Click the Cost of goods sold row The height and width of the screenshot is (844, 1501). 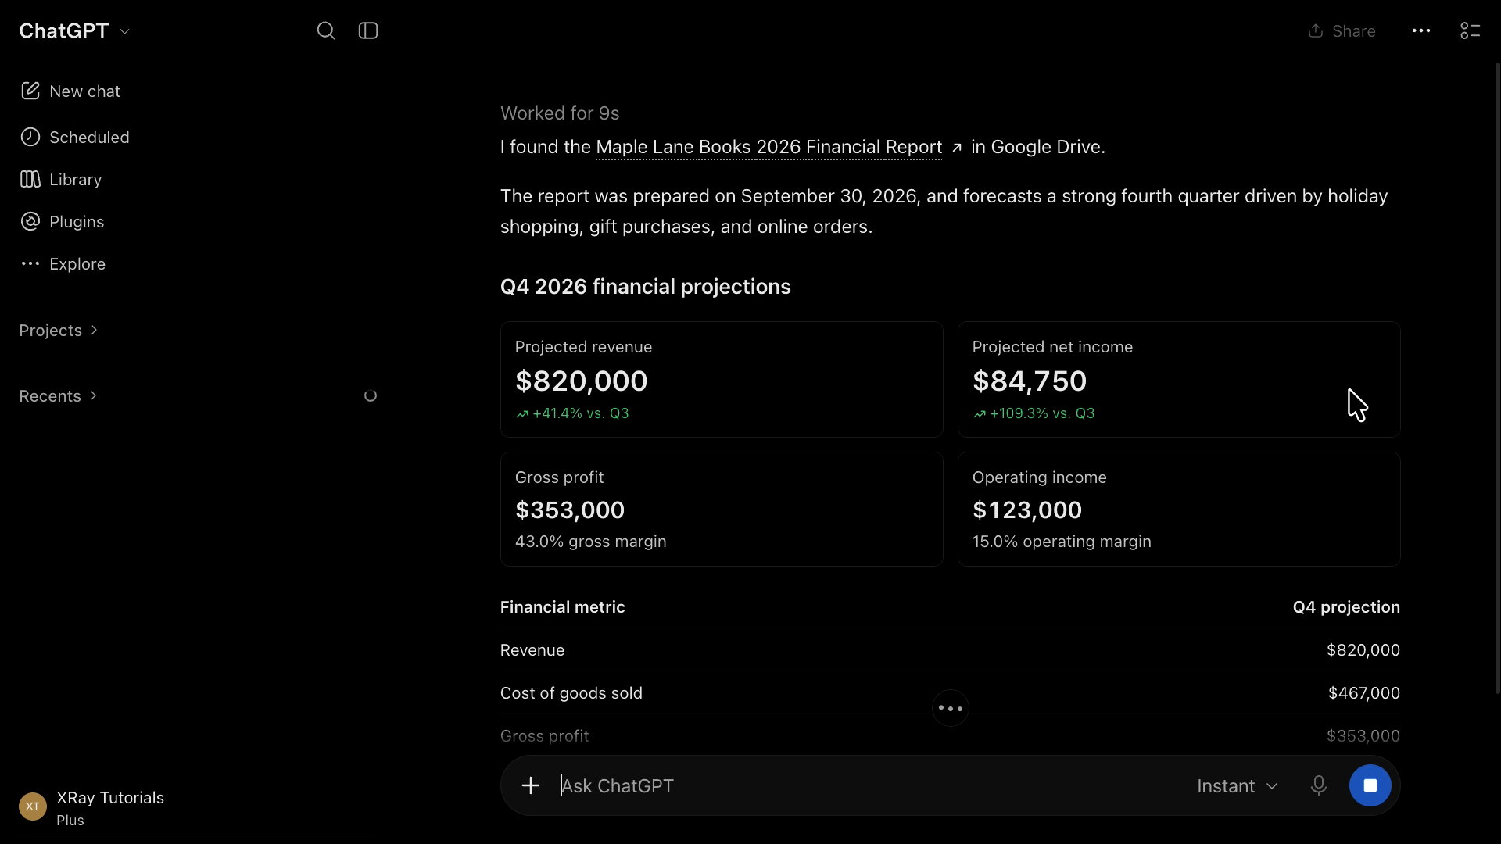[950, 693]
